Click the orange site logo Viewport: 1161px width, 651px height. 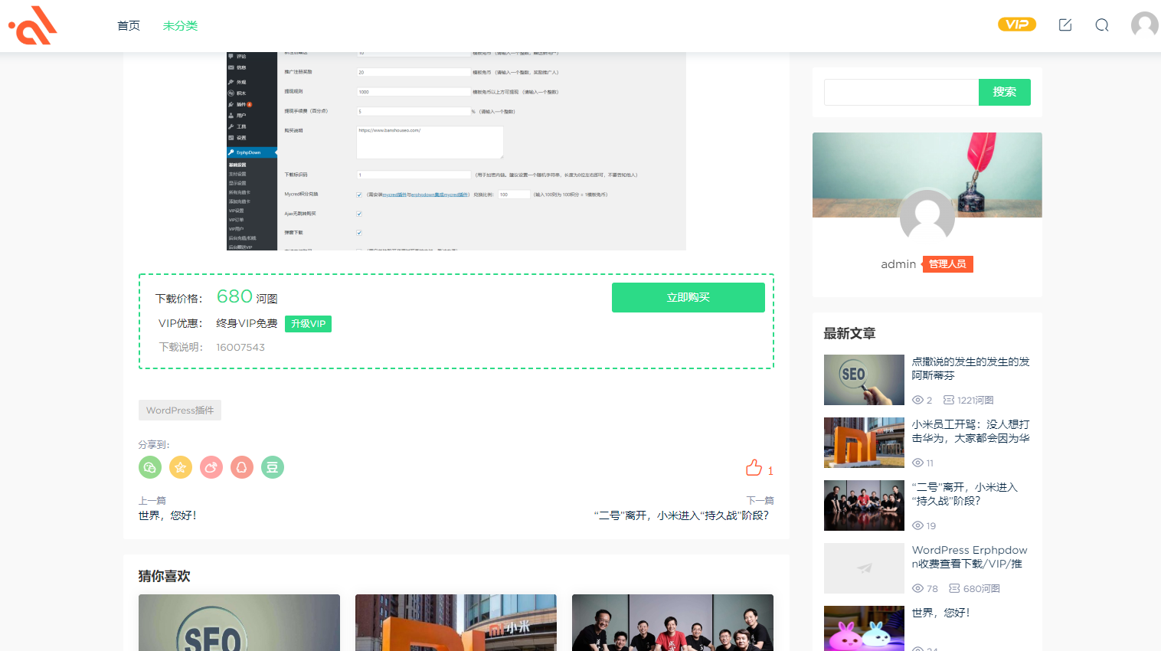(x=33, y=25)
